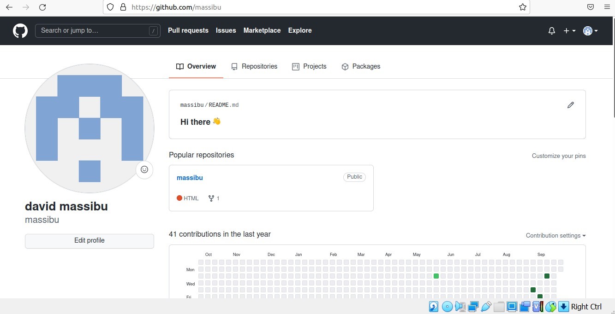
Task: Open Marketplace in header
Action: click(262, 30)
